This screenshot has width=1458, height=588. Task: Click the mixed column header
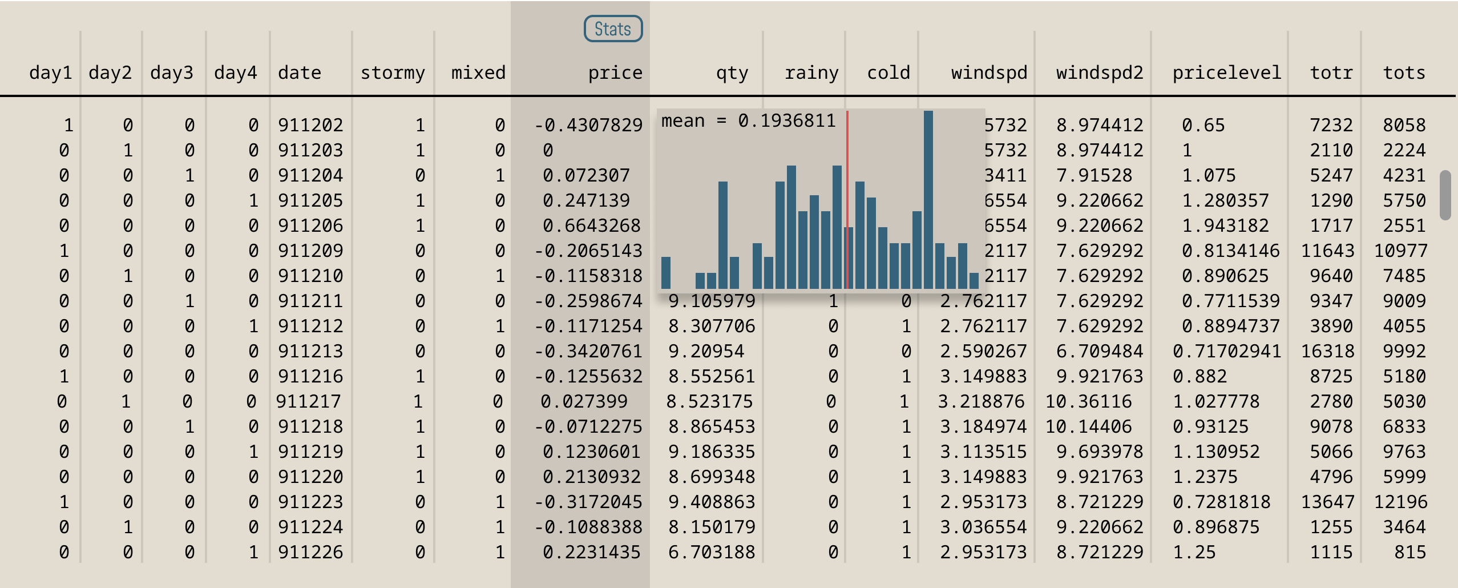[x=478, y=73]
